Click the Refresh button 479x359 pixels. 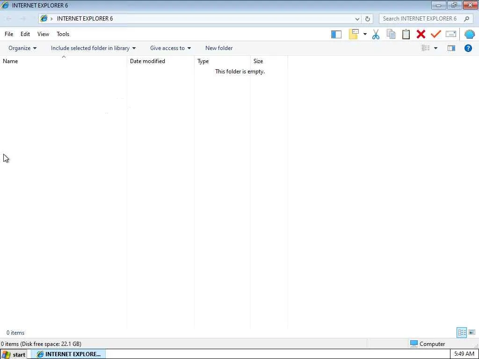pyautogui.click(x=368, y=19)
